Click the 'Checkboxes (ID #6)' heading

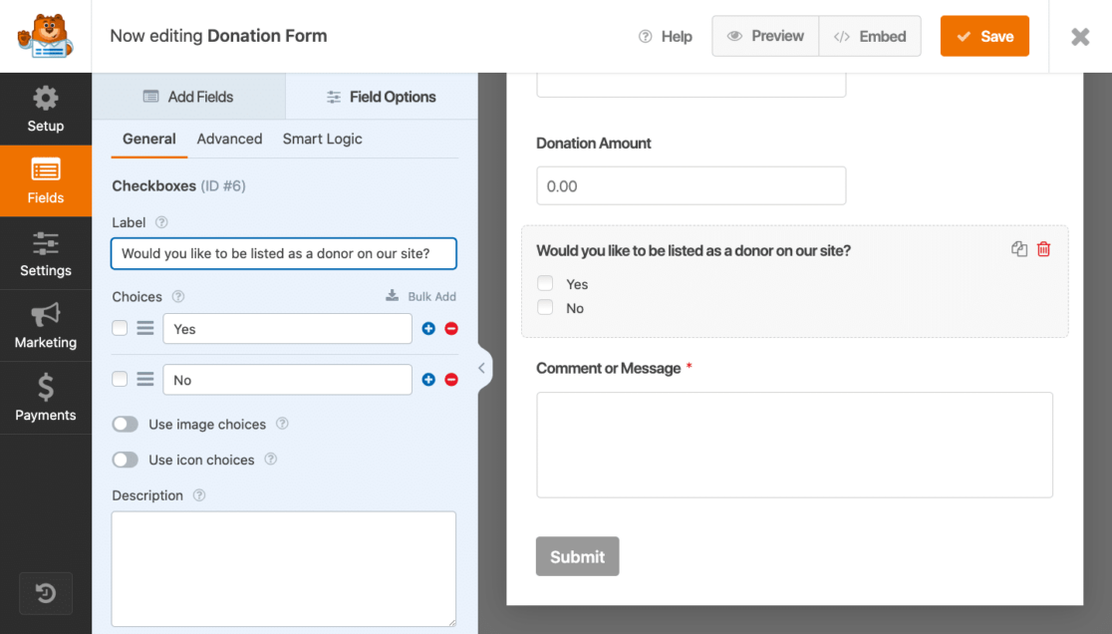pos(178,185)
